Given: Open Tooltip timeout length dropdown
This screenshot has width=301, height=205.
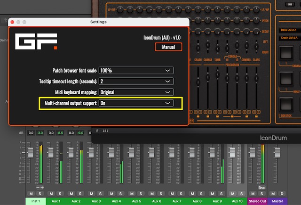Looking at the screenshot, I should pos(136,81).
